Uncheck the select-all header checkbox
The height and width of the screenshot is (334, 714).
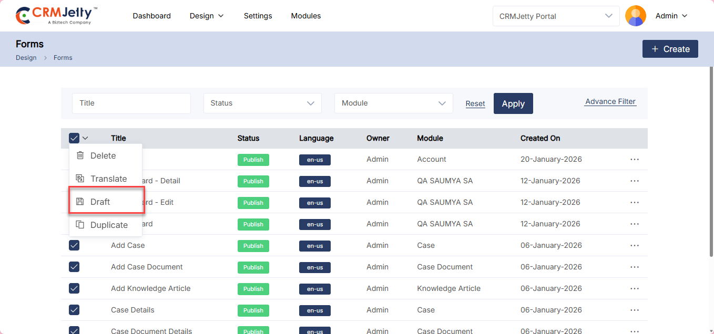point(74,138)
